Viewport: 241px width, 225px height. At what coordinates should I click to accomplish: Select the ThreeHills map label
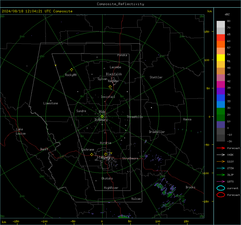click(135, 117)
